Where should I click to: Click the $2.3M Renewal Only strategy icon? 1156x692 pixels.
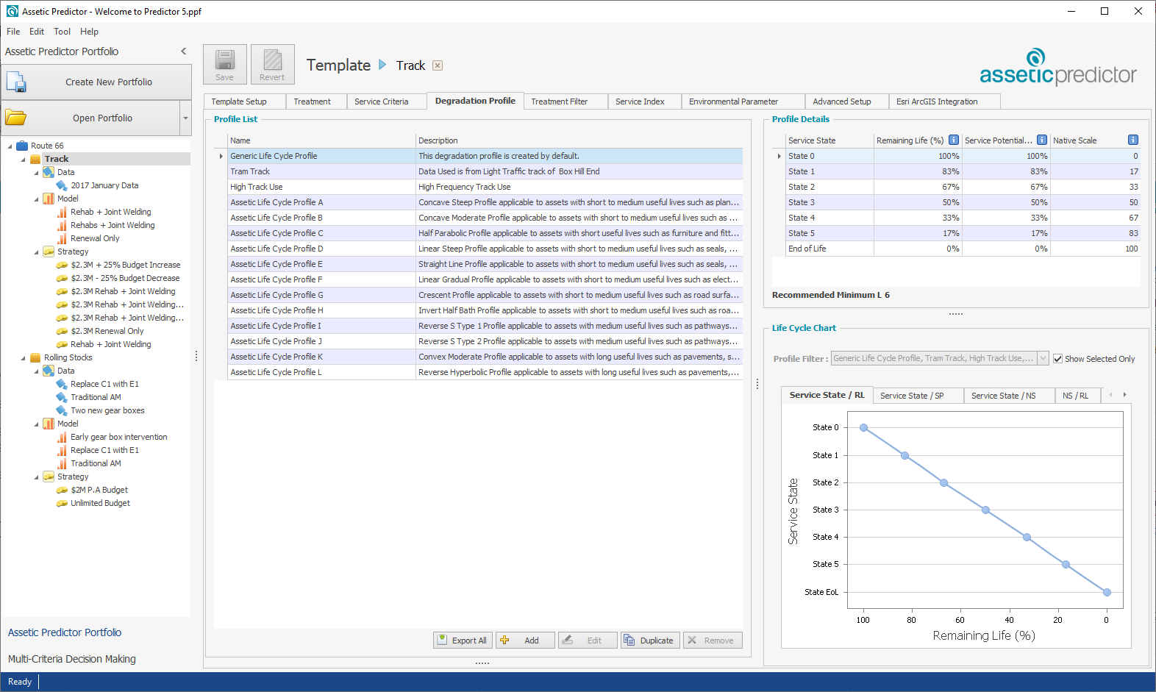point(63,331)
